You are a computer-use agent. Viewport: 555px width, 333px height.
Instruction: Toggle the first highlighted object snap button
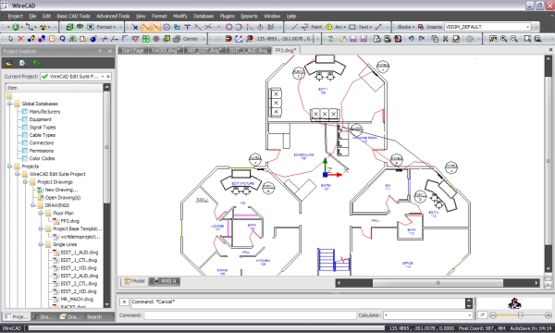pos(145,27)
